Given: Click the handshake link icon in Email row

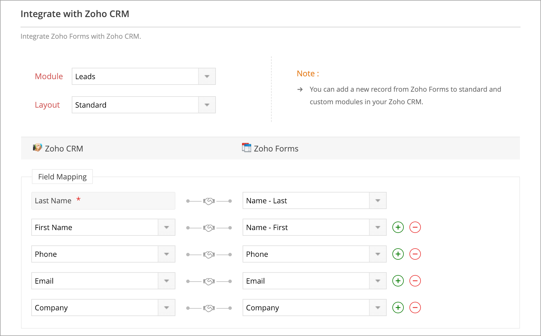Looking at the screenshot, I should point(209,282).
